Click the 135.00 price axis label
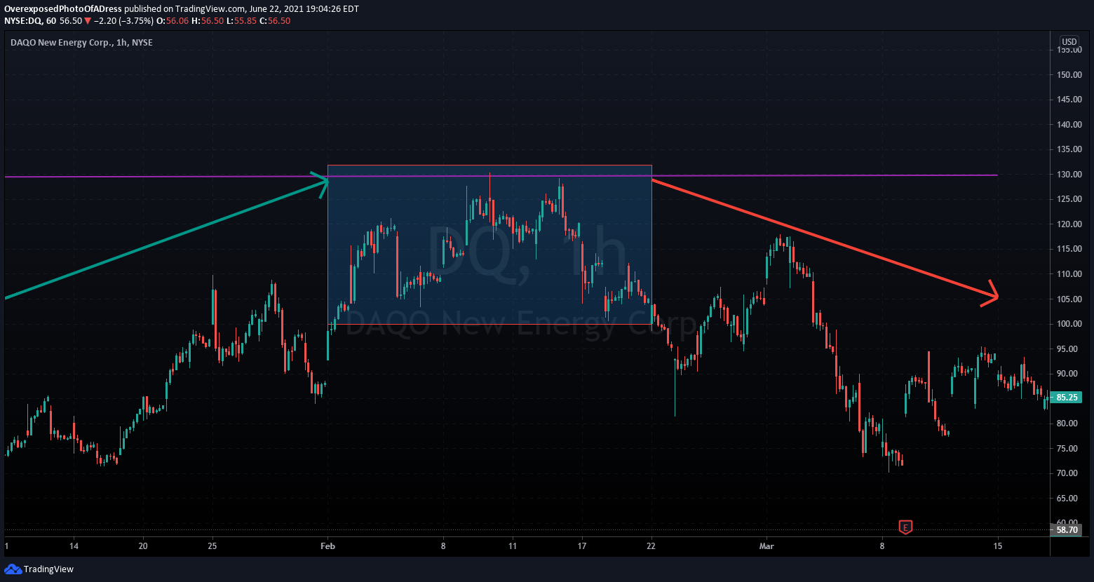This screenshot has width=1094, height=582. coord(1069,149)
